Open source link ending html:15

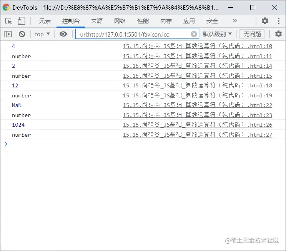pos(197,75)
